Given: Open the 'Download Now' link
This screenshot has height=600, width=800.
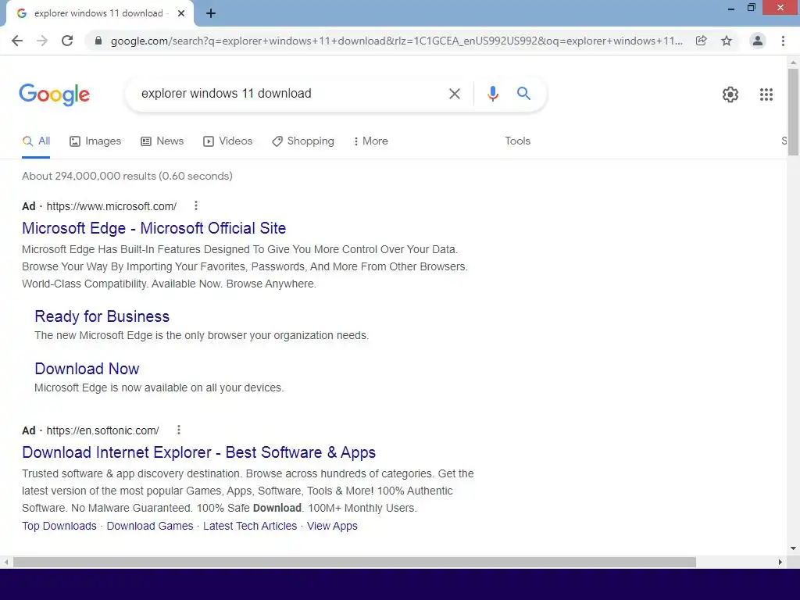Looking at the screenshot, I should point(87,369).
